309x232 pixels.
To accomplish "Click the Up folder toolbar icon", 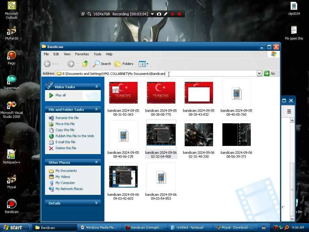I will 85,64.
